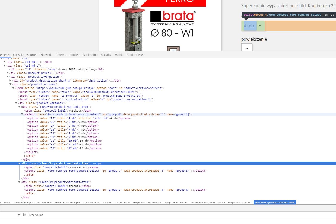Click the brata chimney product image

click(x=160, y=25)
